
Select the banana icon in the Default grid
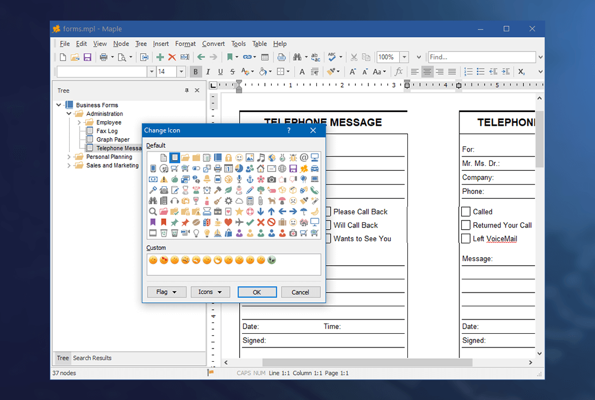click(315, 211)
